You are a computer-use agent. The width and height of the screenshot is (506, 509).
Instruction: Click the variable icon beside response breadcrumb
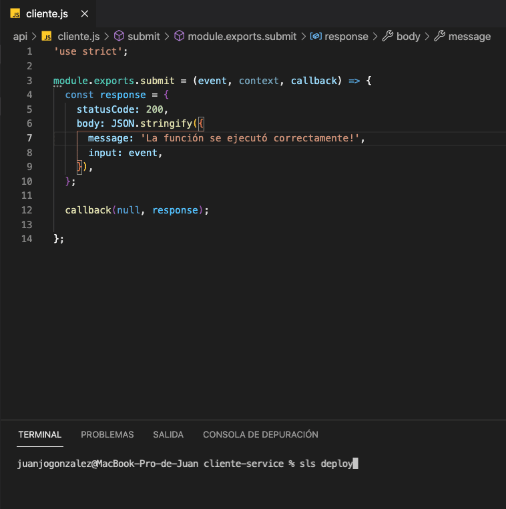tap(316, 36)
